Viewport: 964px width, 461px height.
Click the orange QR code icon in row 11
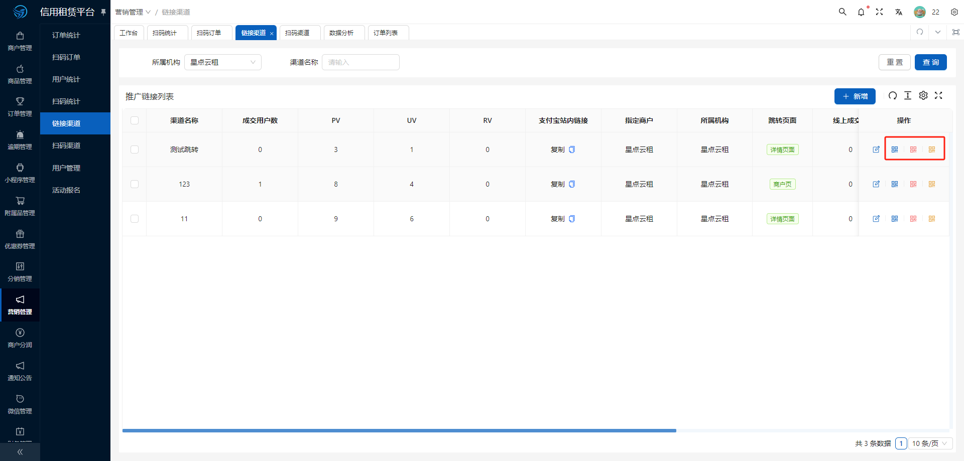pos(932,219)
